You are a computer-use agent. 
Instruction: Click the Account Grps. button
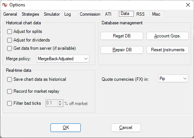coord(167,36)
